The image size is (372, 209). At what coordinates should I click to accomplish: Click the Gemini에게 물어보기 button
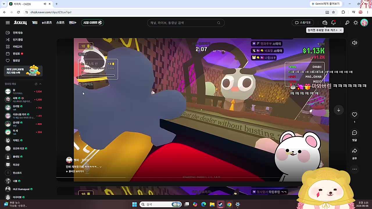(x=325, y=4)
